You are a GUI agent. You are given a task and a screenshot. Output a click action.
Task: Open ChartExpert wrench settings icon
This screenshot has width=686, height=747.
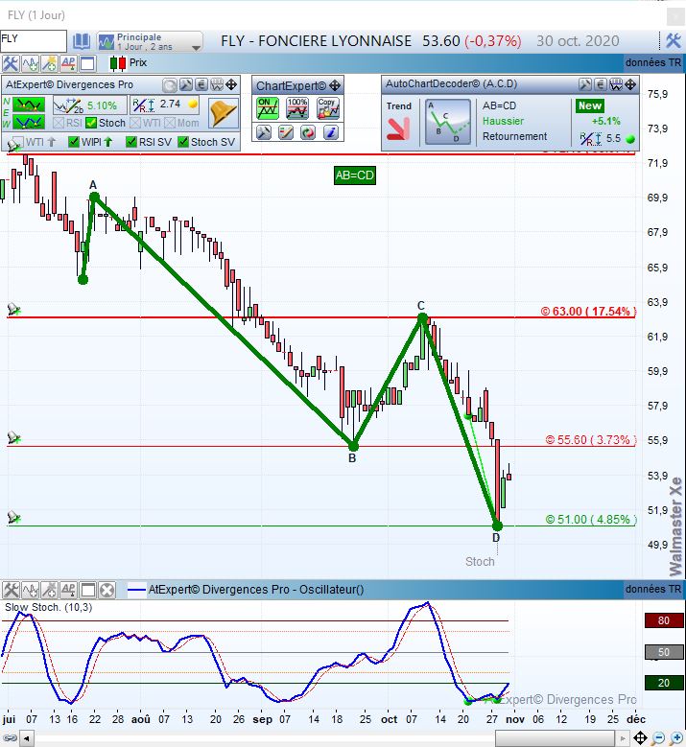[264, 132]
